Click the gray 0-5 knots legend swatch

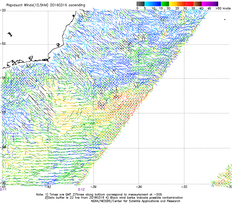[140, 4]
